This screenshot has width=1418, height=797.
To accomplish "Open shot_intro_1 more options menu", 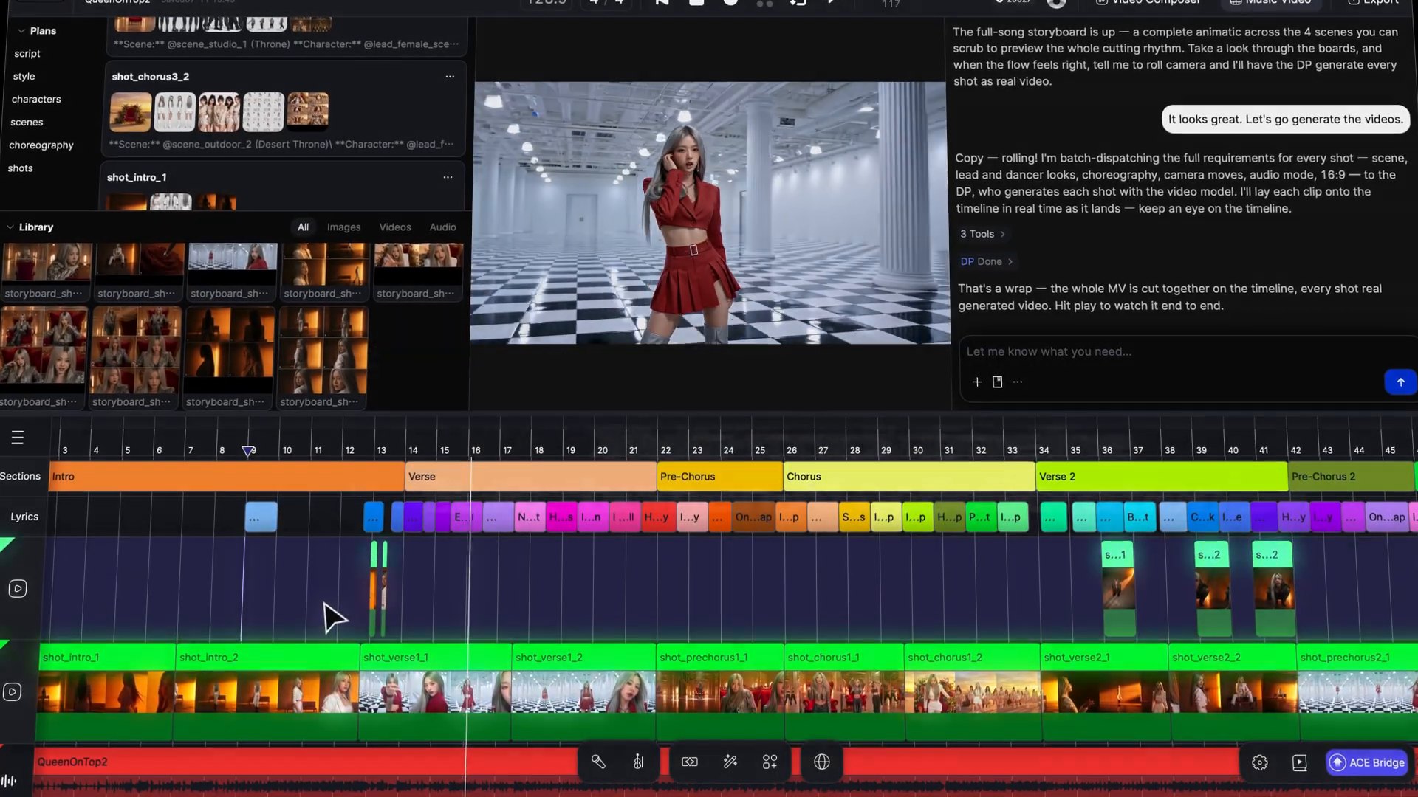I will pos(448,177).
